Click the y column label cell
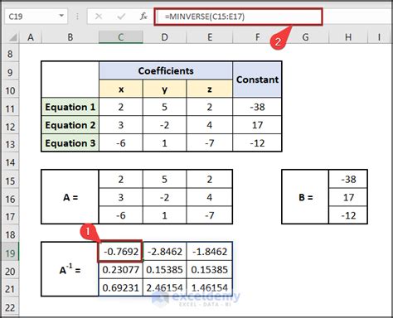 pos(165,89)
